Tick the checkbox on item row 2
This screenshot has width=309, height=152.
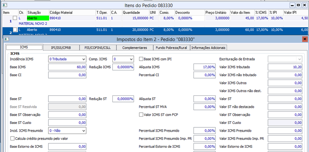click(15, 30)
